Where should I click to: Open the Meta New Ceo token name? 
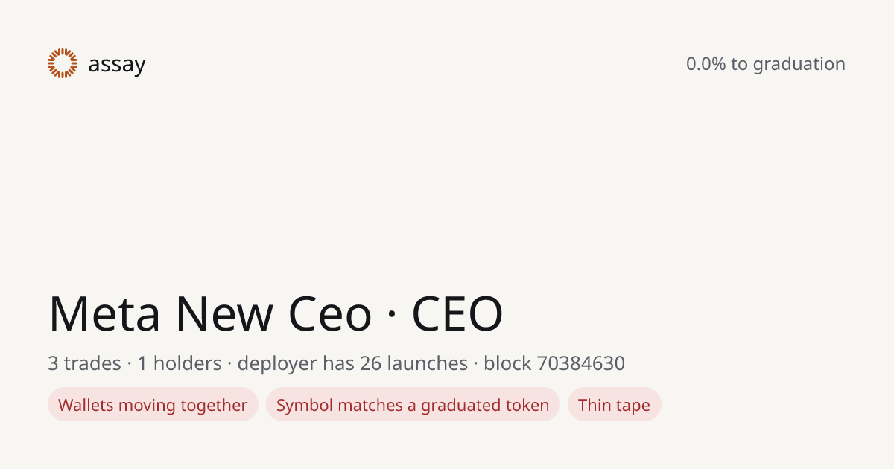tap(210, 313)
